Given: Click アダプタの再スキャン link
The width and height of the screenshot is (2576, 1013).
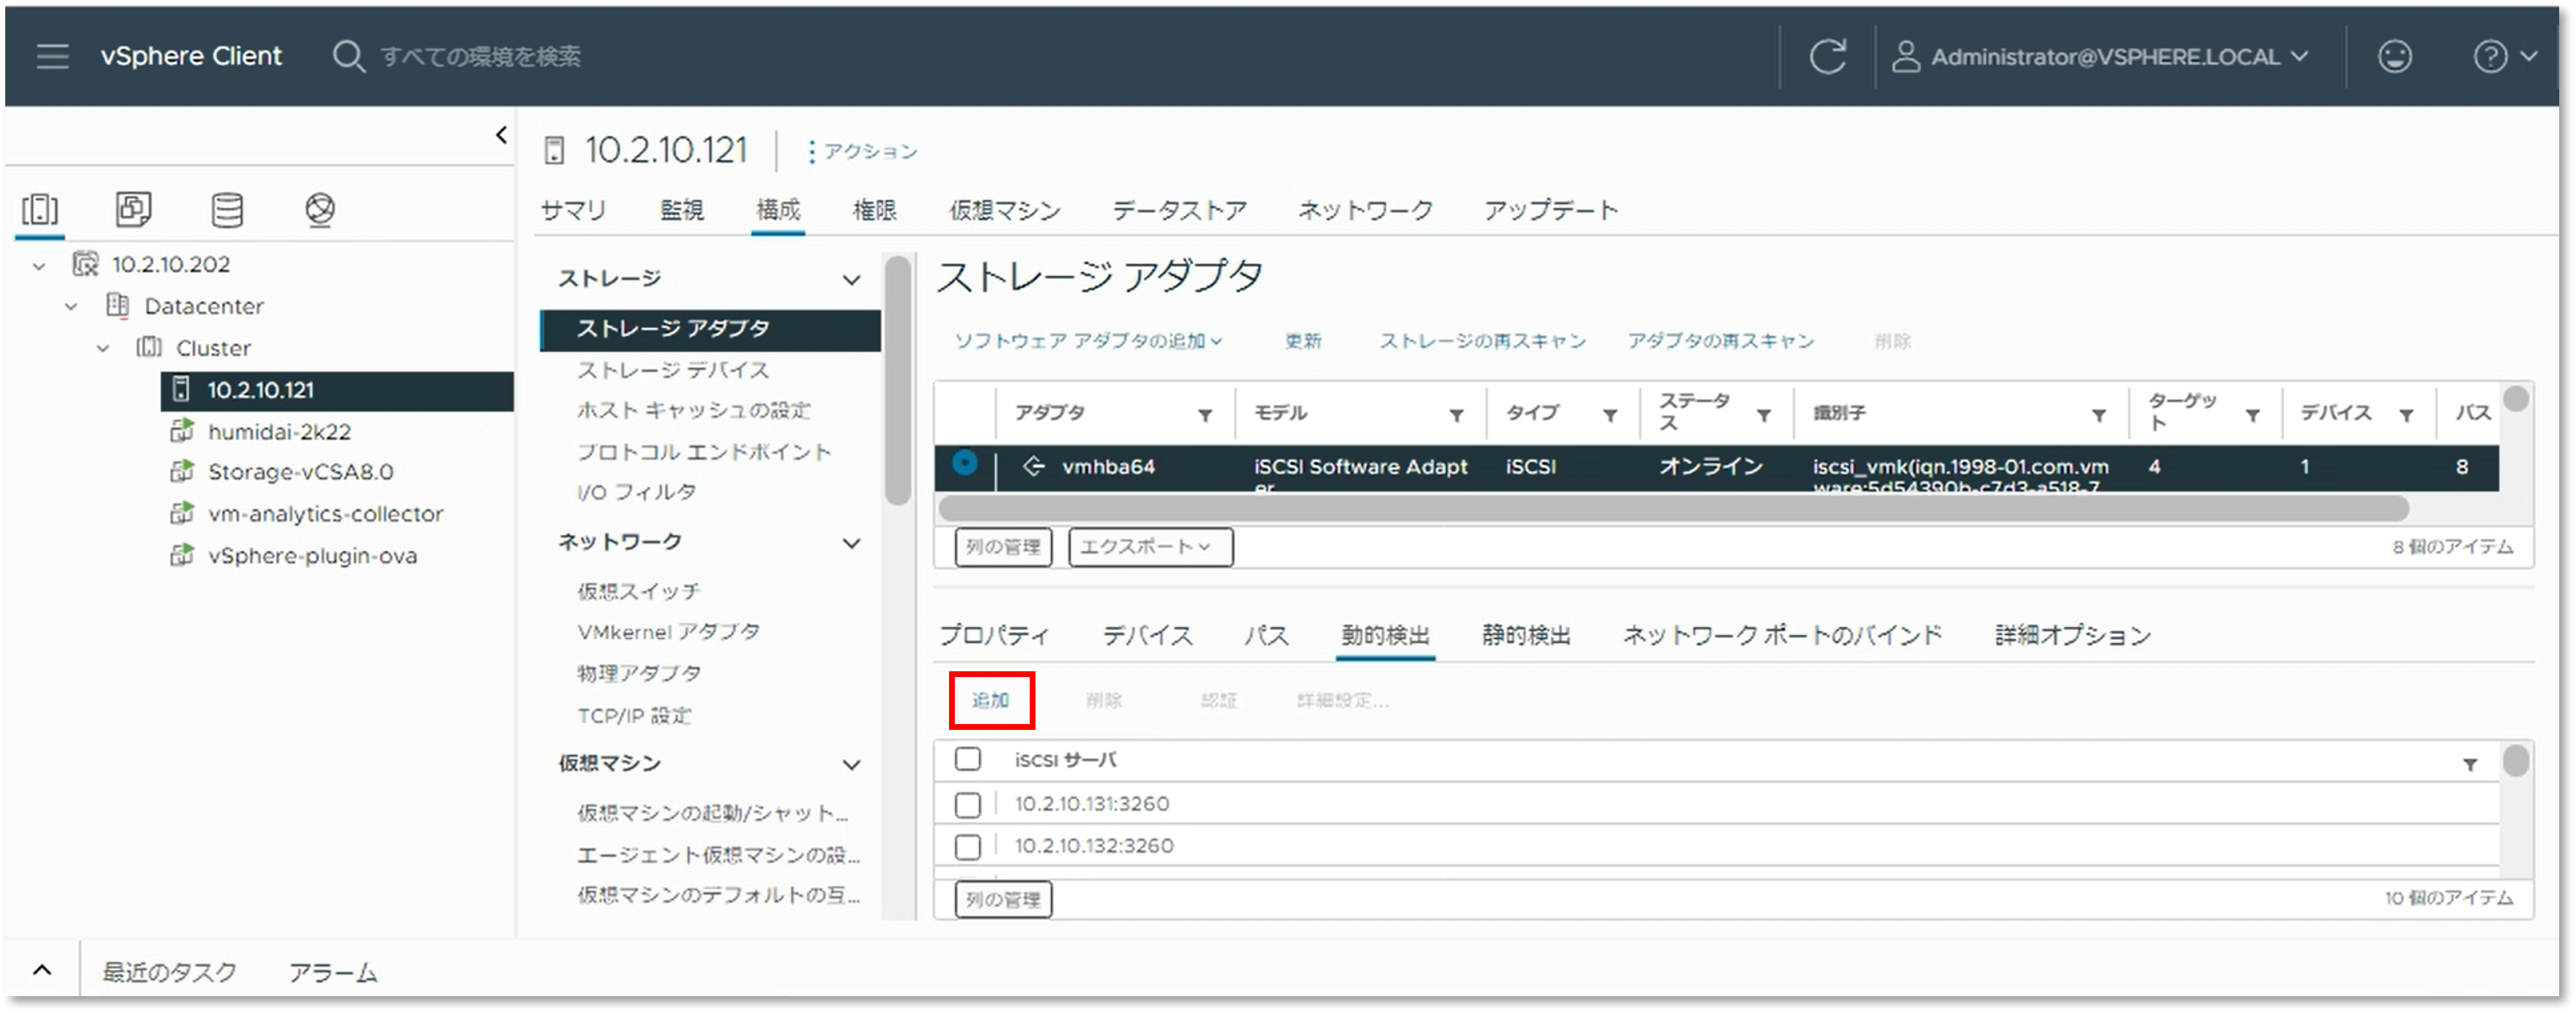Looking at the screenshot, I should (1720, 341).
